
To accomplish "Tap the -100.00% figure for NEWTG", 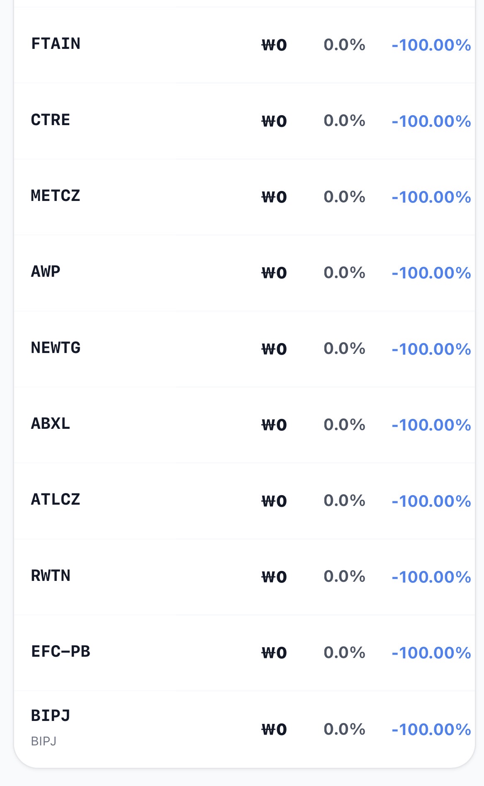I will [431, 349].
